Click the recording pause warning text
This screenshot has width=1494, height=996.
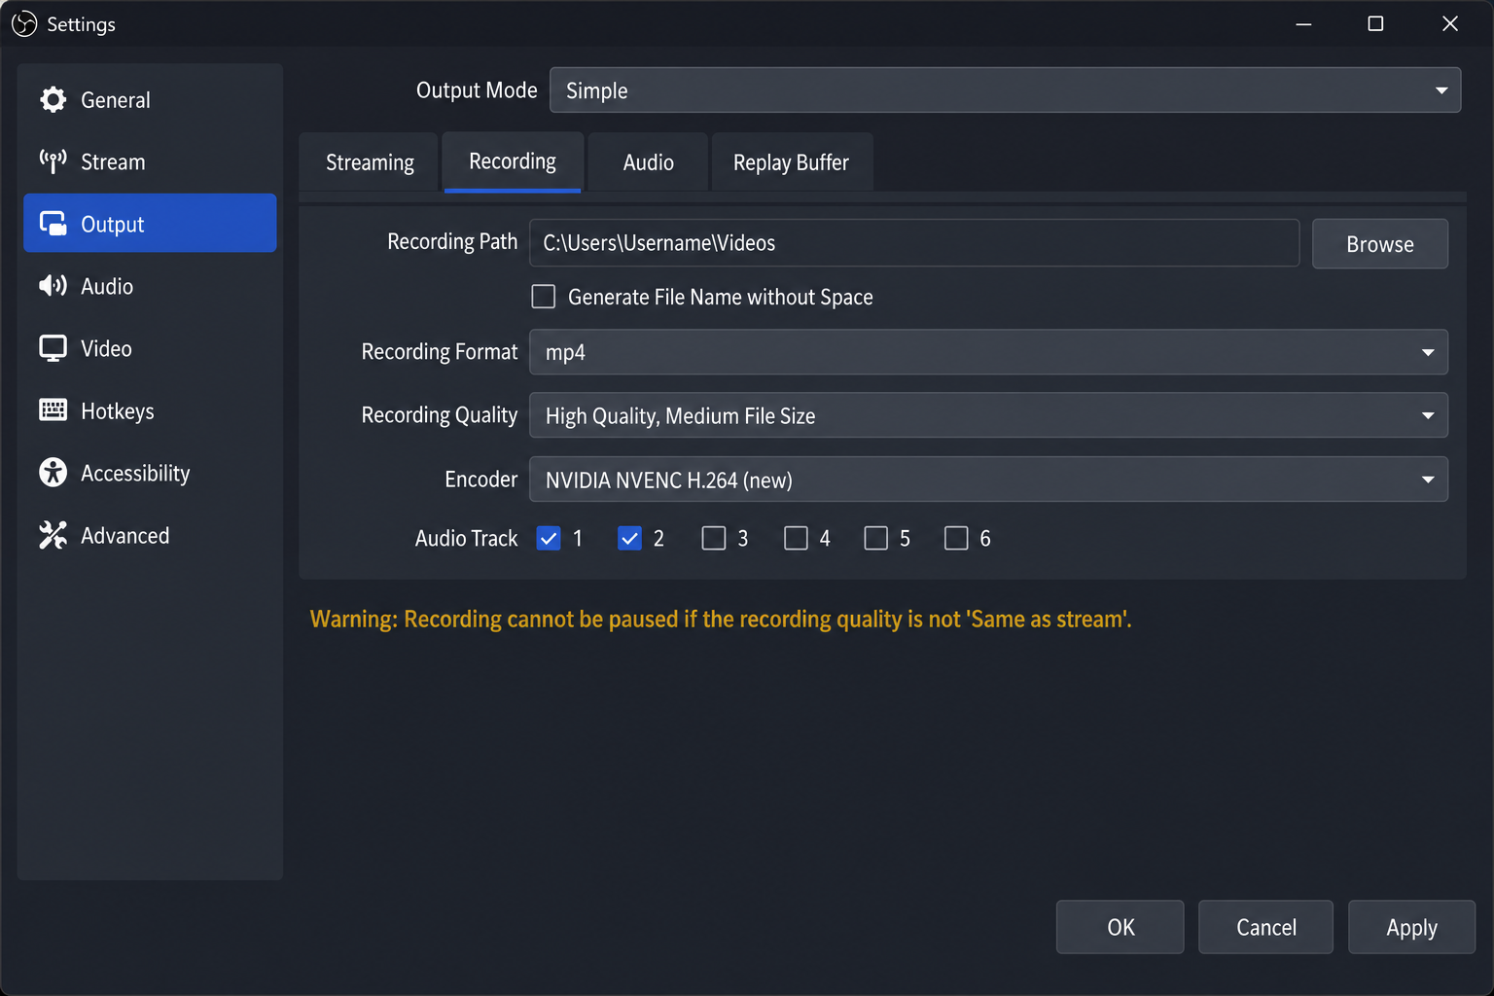(x=721, y=620)
